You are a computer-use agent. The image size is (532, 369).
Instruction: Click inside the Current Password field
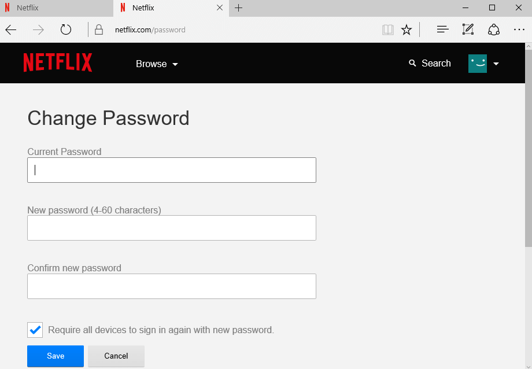coord(171,169)
